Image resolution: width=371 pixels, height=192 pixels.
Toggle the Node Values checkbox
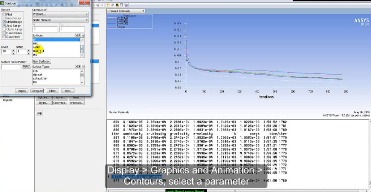(4, 18)
